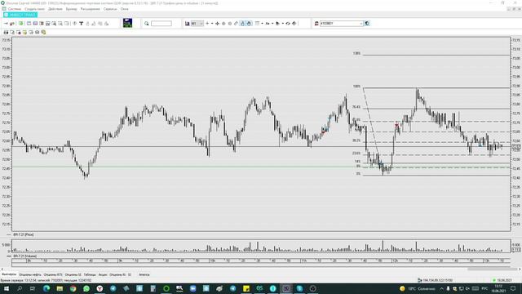
Task: Open the chart interval dropdown
Action: coord(197,24)
